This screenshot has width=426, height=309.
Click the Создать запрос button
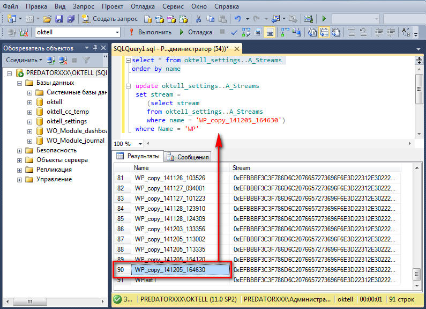[110, 19]
